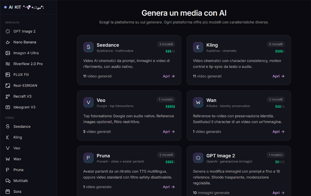The width and height of the screenshot is (311, 196).
Task: Click 'PrunaAI · video + avatar parlanti' subtitle
Action: (x=120, y=161)
